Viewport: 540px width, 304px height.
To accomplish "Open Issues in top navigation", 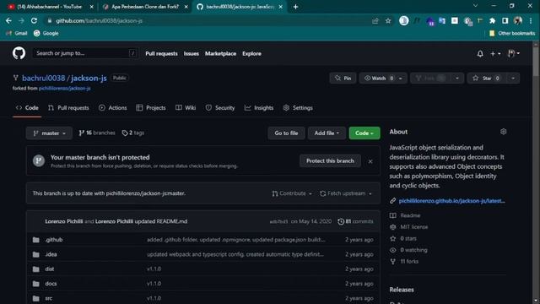I will 192,53.
